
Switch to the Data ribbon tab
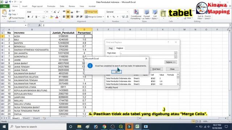62,6
